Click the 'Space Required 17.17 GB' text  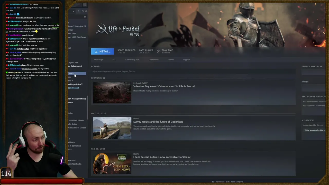[126, 51]
